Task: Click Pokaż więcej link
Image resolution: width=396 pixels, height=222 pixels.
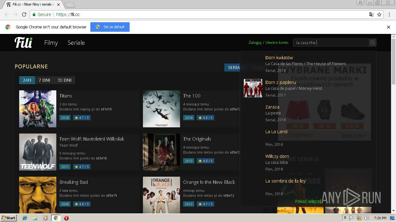Action: [308, 201]
